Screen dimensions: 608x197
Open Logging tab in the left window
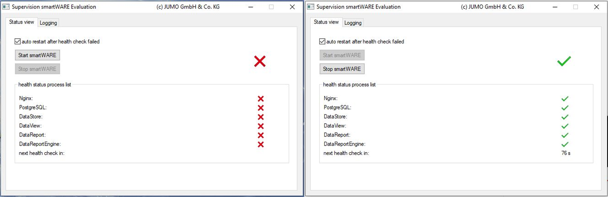(48, 23)
